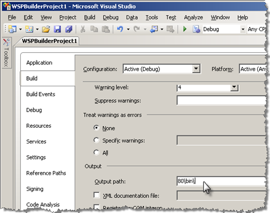The image size is (270, 213).
Task: Open the Analyze menu
Action: point(193,17)
